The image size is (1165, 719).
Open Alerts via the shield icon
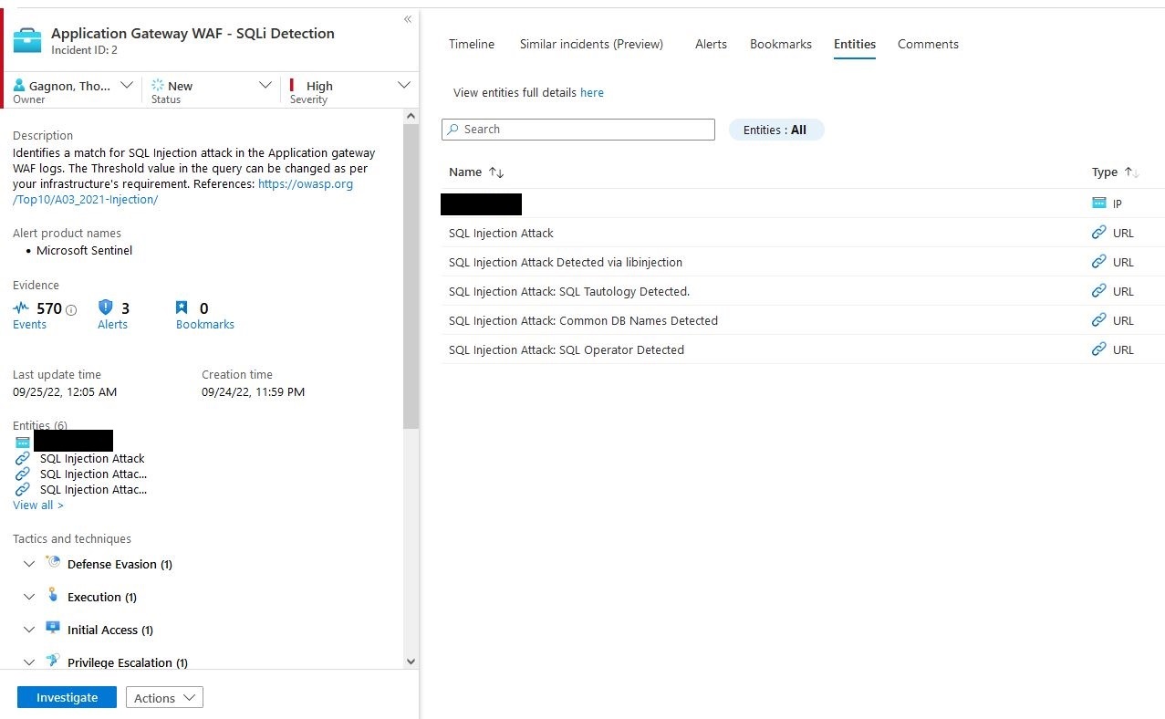pyautogui.click(x=106, y=308)
